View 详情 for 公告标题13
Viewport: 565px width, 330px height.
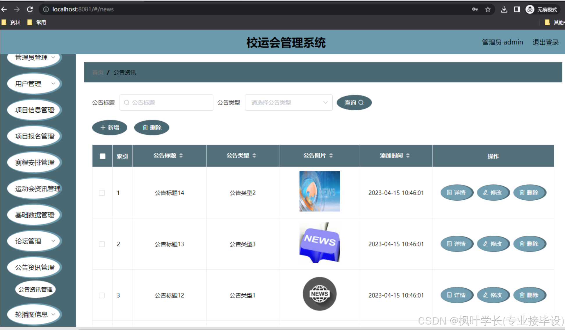point(457,244)
